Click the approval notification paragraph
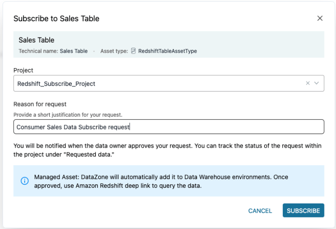The width and height of the screenshot is (336, 229). [x=168, y=150]
